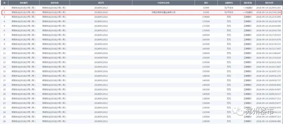Click the bid value 174000
Viewport: 283px width, 124px height.
tap(206, 17)
